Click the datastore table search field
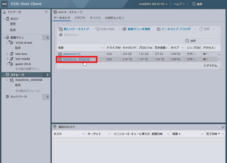Image resolution: width=227 pixels, height=163 pixels. (202, 41)
